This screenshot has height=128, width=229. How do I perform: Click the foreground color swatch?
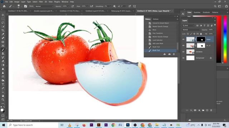[2, 110]
